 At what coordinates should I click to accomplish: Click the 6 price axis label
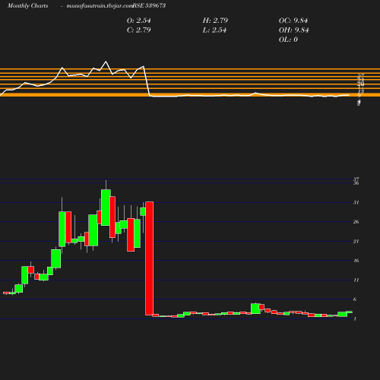355,299
